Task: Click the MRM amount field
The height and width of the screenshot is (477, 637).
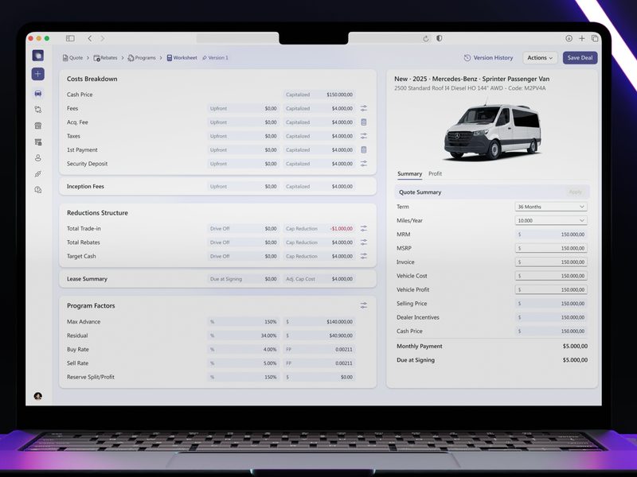Action: click(551, 234)
